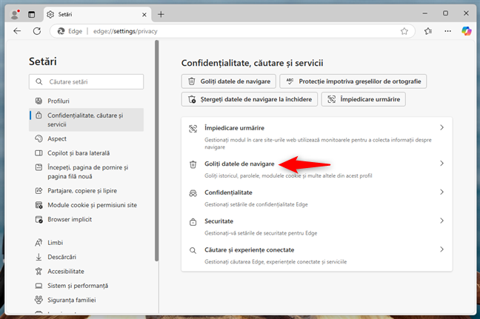The image size is (480, 319).
Task: Add this page to favorites star icon
Action: coord(404,31)
